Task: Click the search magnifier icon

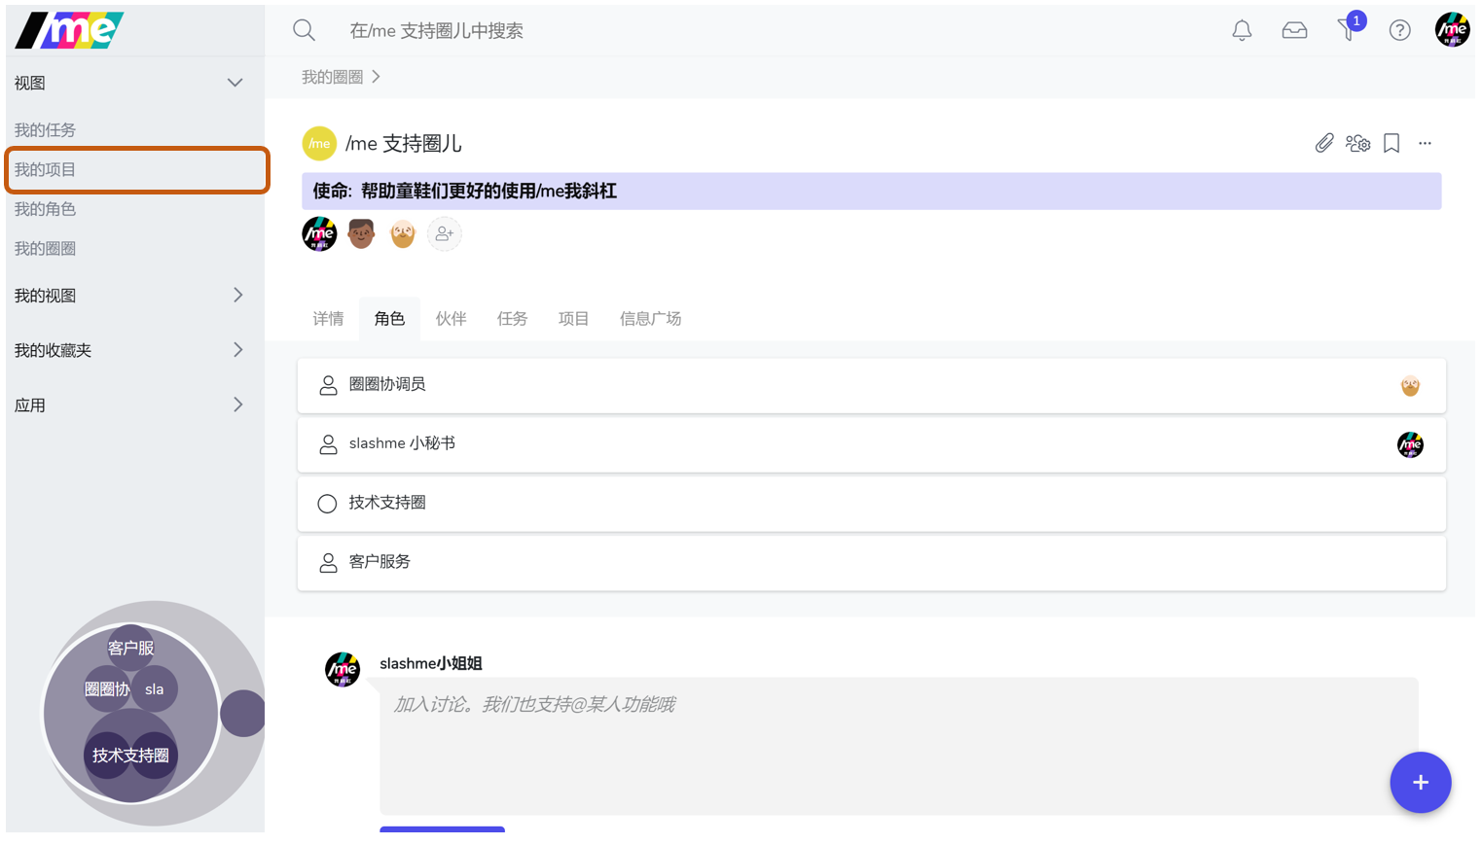Action: pyautogui.click(x=304, y=30)
